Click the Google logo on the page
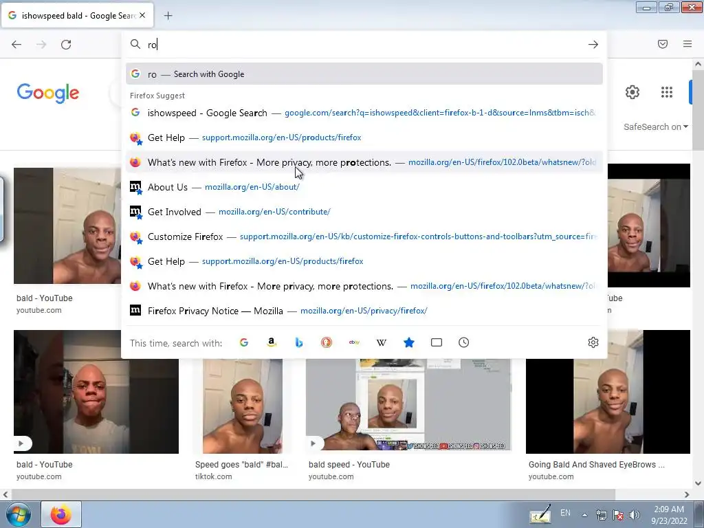 pos(48,93)
